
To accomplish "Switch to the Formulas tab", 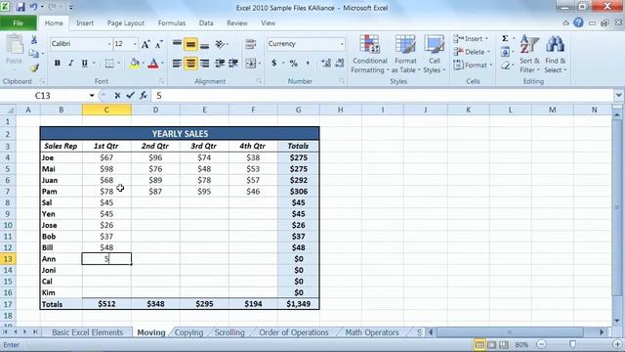I will (x=172, y=23).
